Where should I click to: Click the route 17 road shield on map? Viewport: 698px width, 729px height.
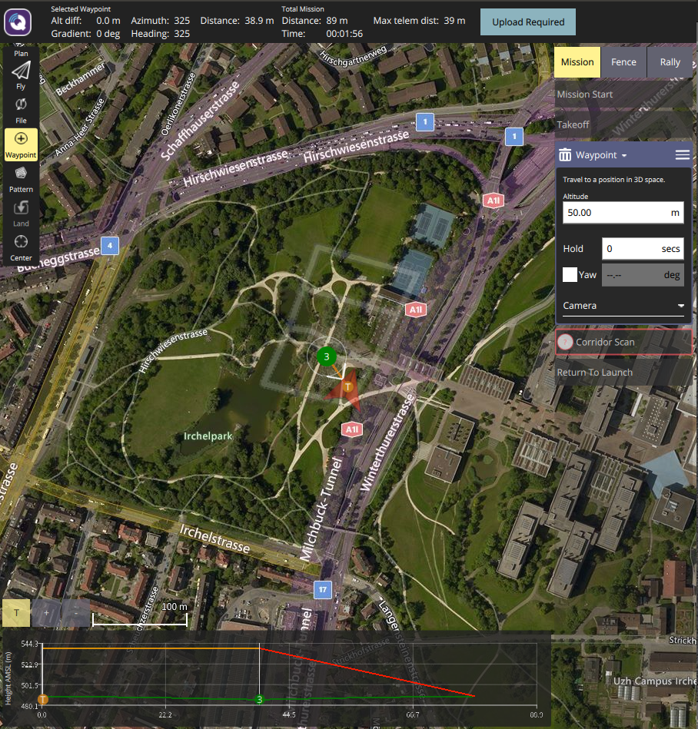pyautogui.click(x=322, y=589)
